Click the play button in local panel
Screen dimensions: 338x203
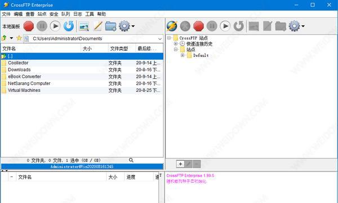[x=55, y=26]
